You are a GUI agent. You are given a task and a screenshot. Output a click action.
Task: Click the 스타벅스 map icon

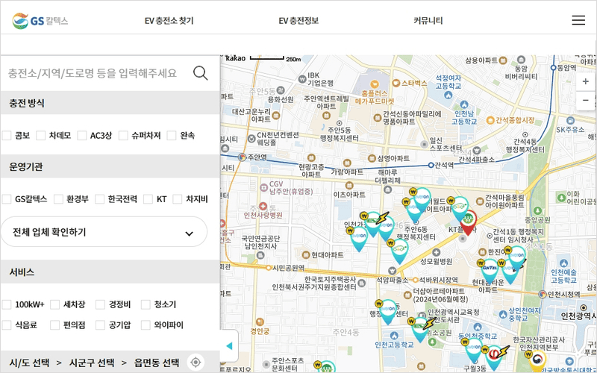[x=396, y=83]
